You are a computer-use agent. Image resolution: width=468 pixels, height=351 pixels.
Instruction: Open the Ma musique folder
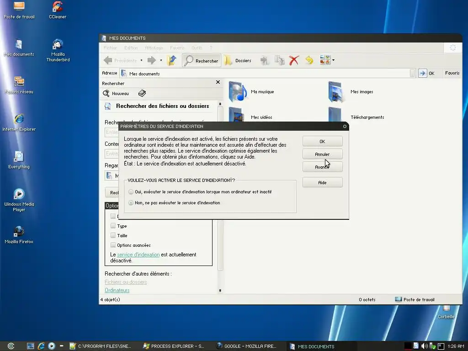pos(252,91)
